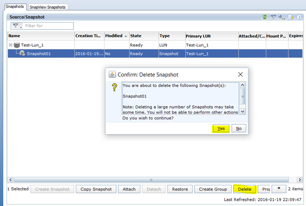Click dialog message scroll down arrow
Image resolution: width=306 pixels, height=206 pixels.
(x=242, y=111)
